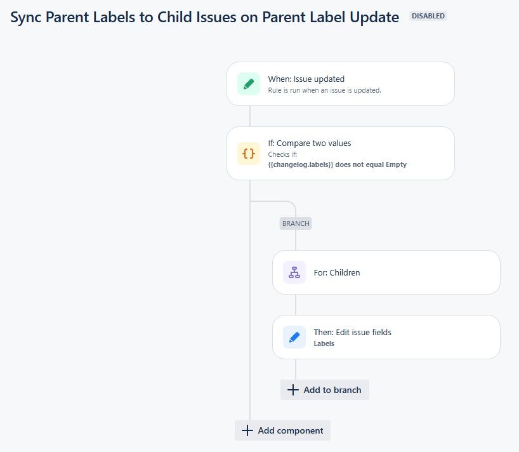
Task: Click the Add to branch button
Action: coord(324,389)
